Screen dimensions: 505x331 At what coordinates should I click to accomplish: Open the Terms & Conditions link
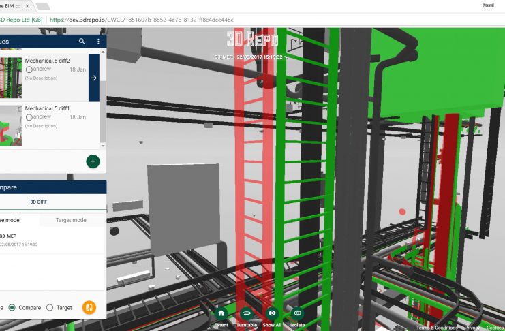coord(437,328)
